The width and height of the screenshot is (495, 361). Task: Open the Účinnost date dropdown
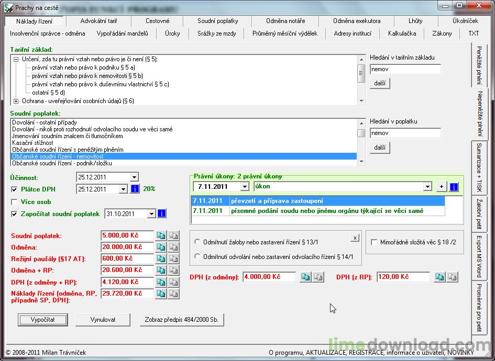tap(134, 177)
